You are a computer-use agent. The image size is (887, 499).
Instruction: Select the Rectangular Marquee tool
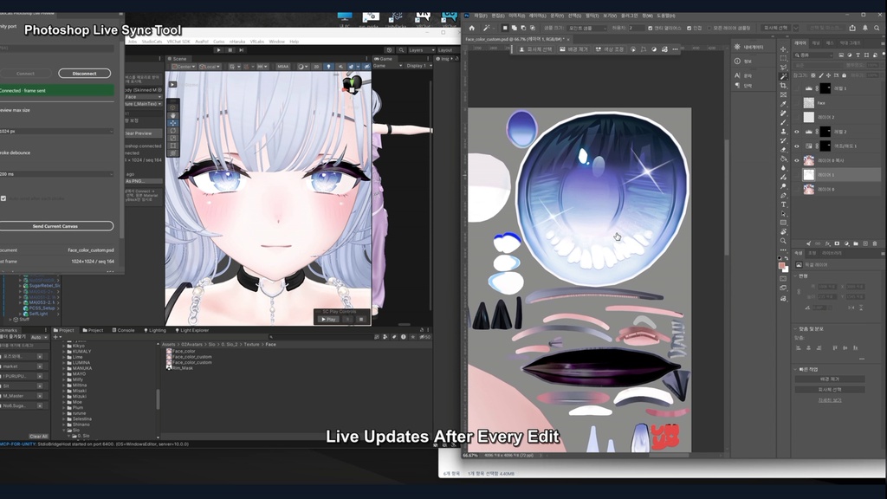point(783,58)
